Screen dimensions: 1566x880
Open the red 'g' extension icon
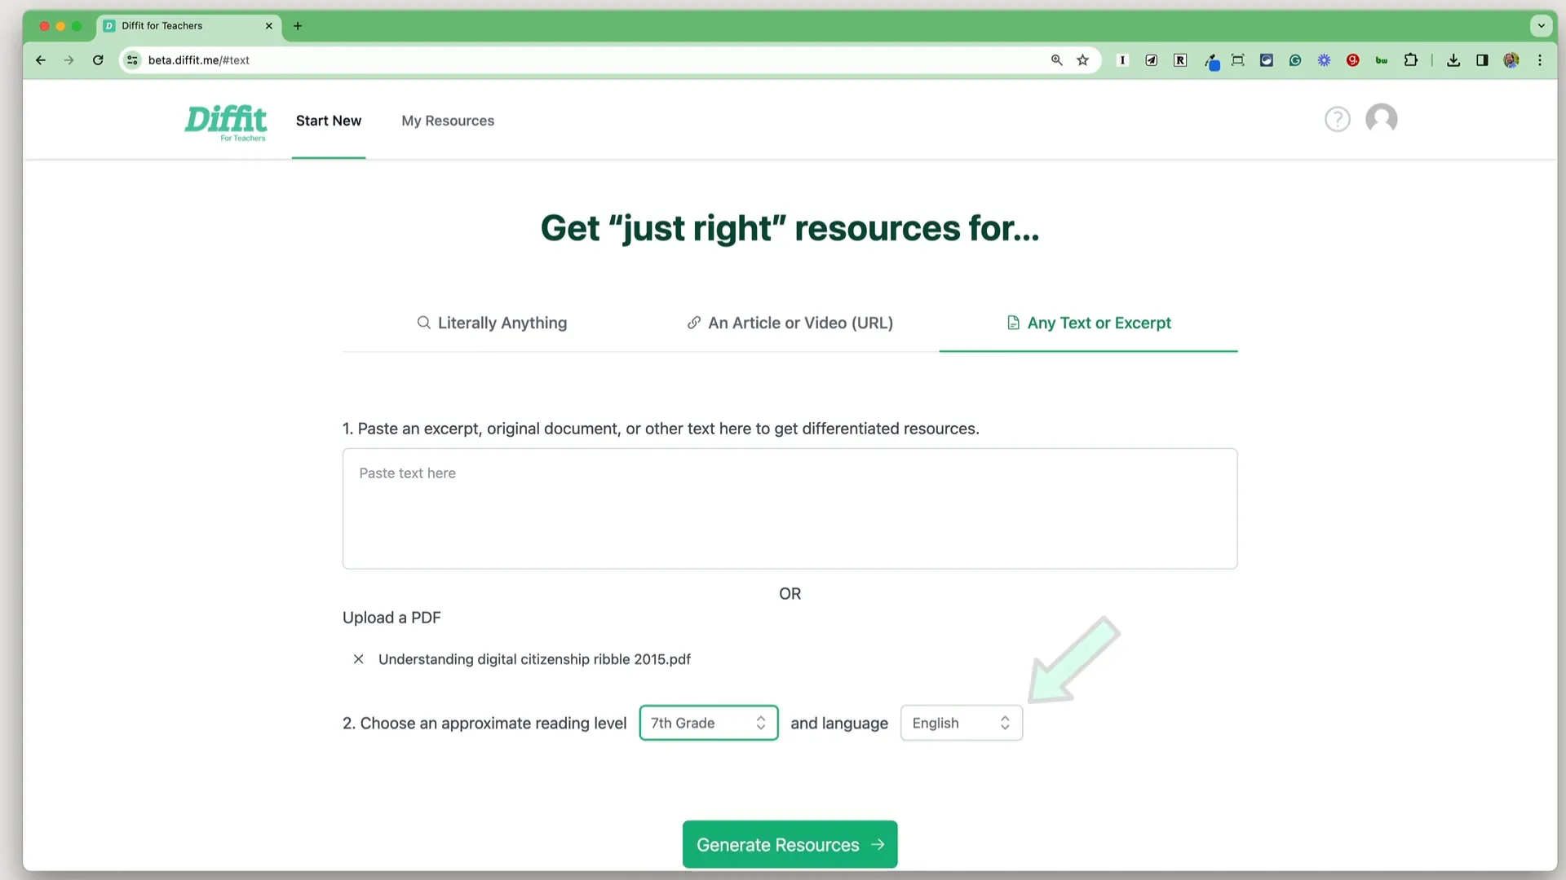click(1353, 60)
